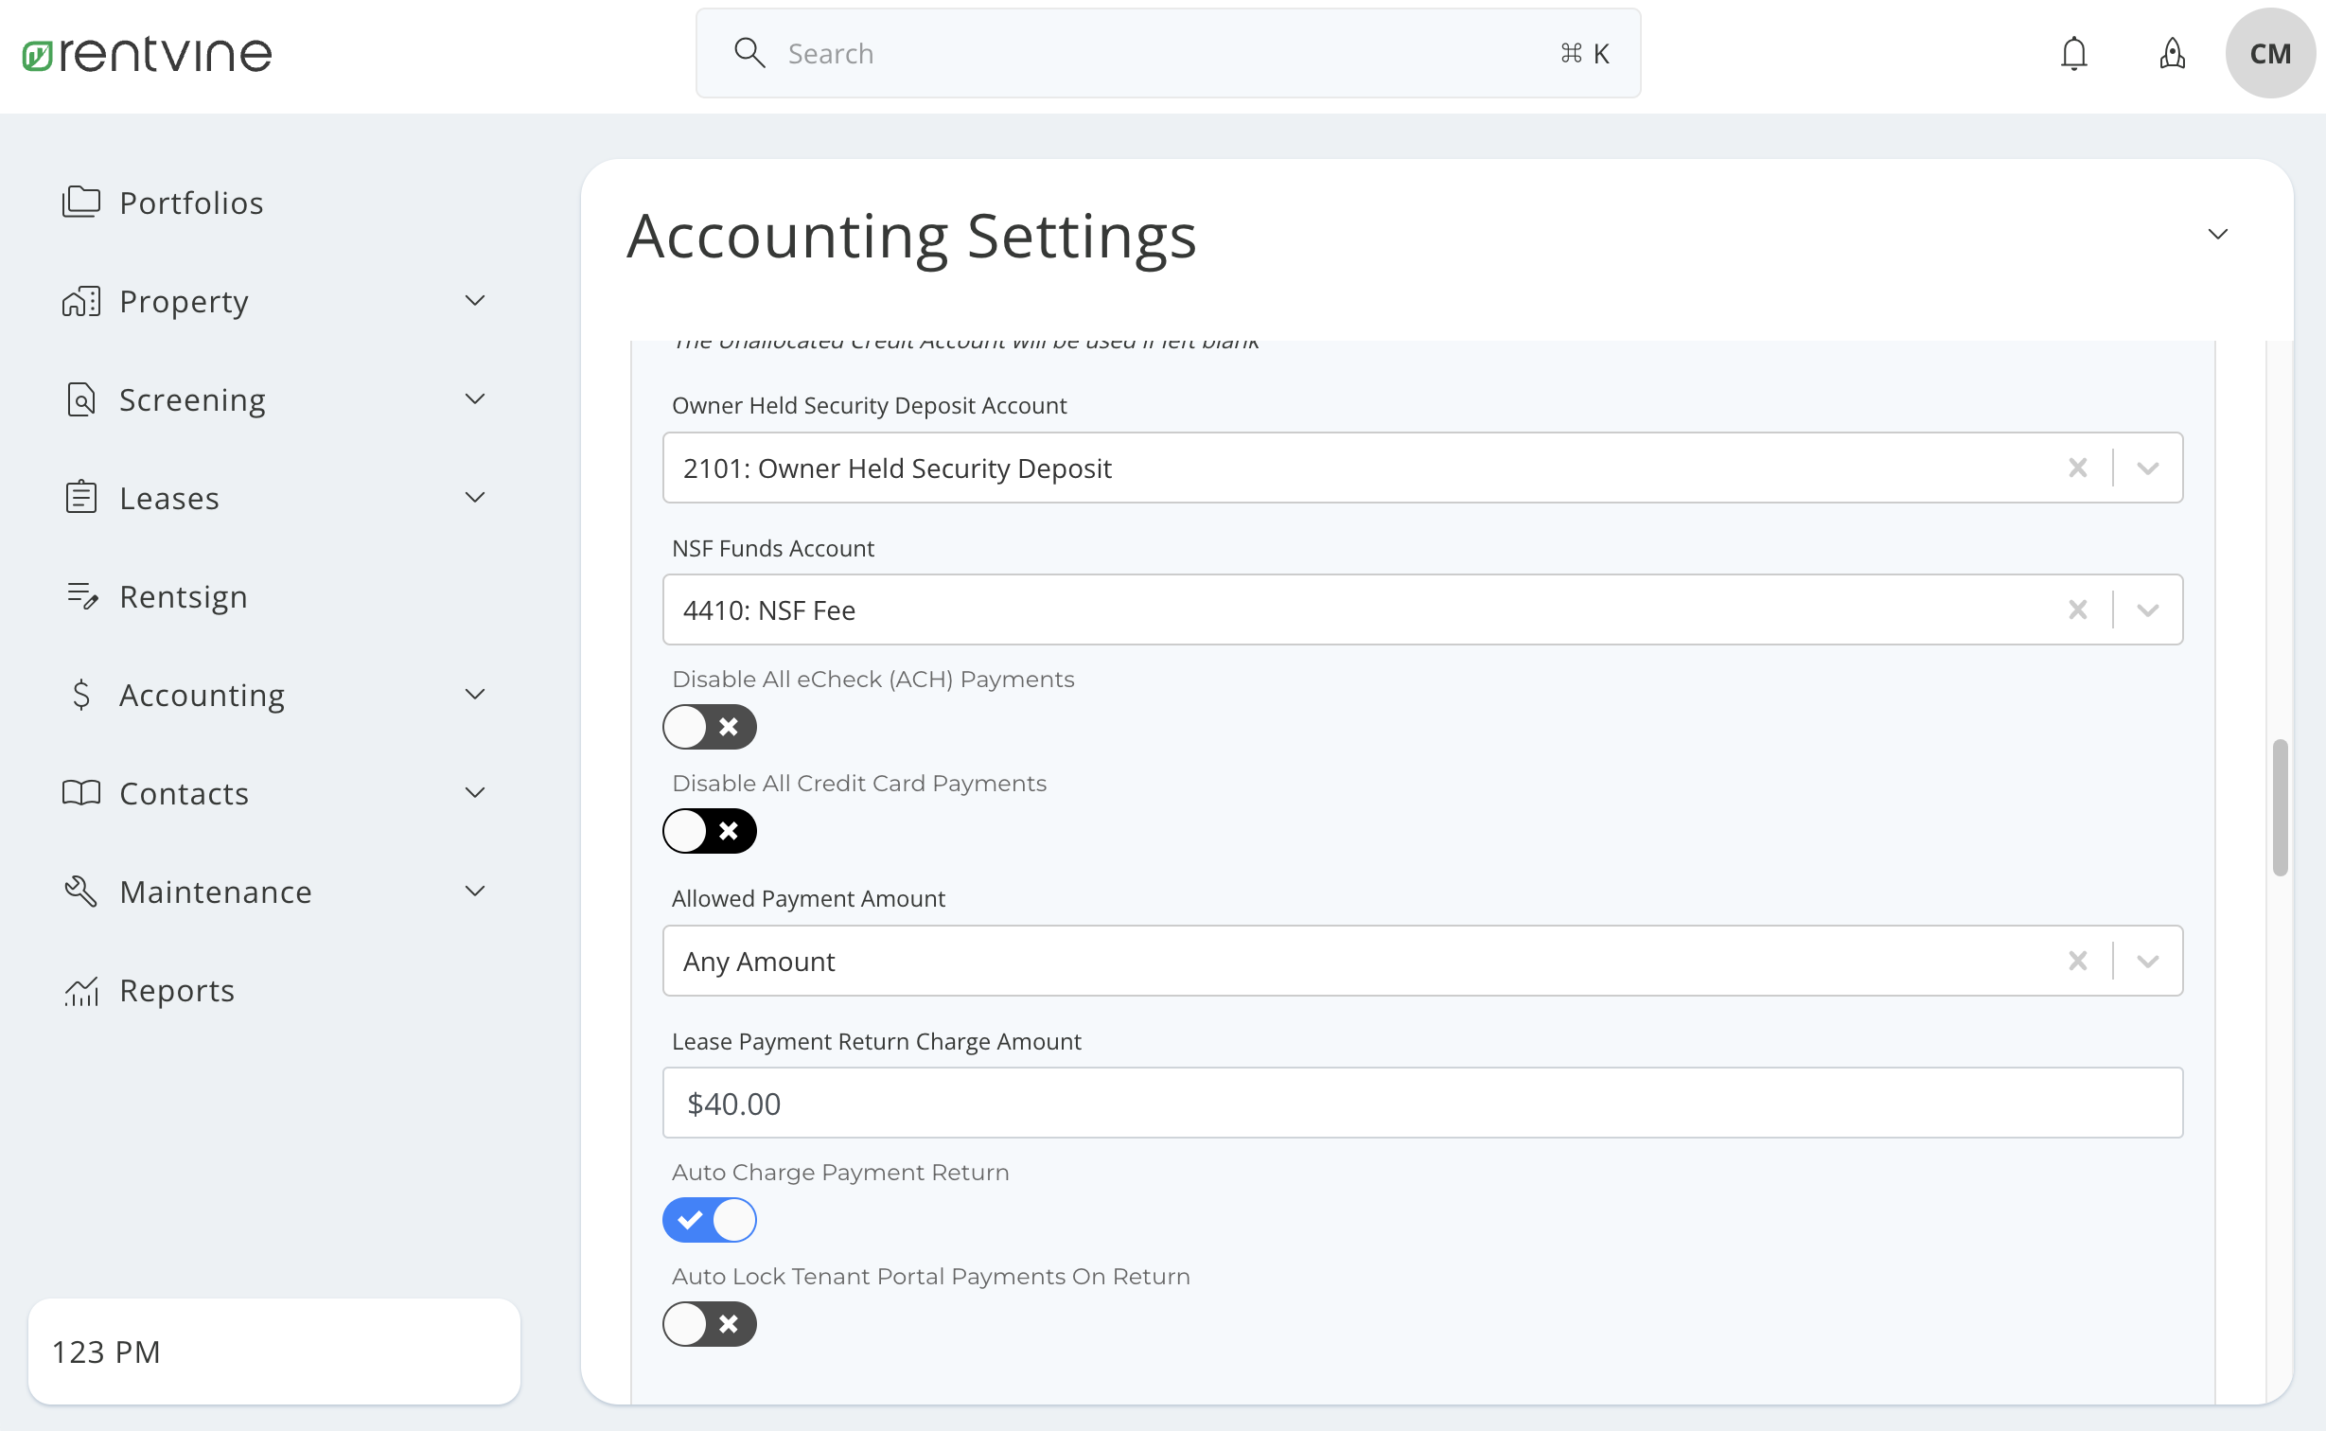This screenshot has width=2326, height=1431.
Task: Turn off Auto Charge Payment Return
Action: [710, 1220]
